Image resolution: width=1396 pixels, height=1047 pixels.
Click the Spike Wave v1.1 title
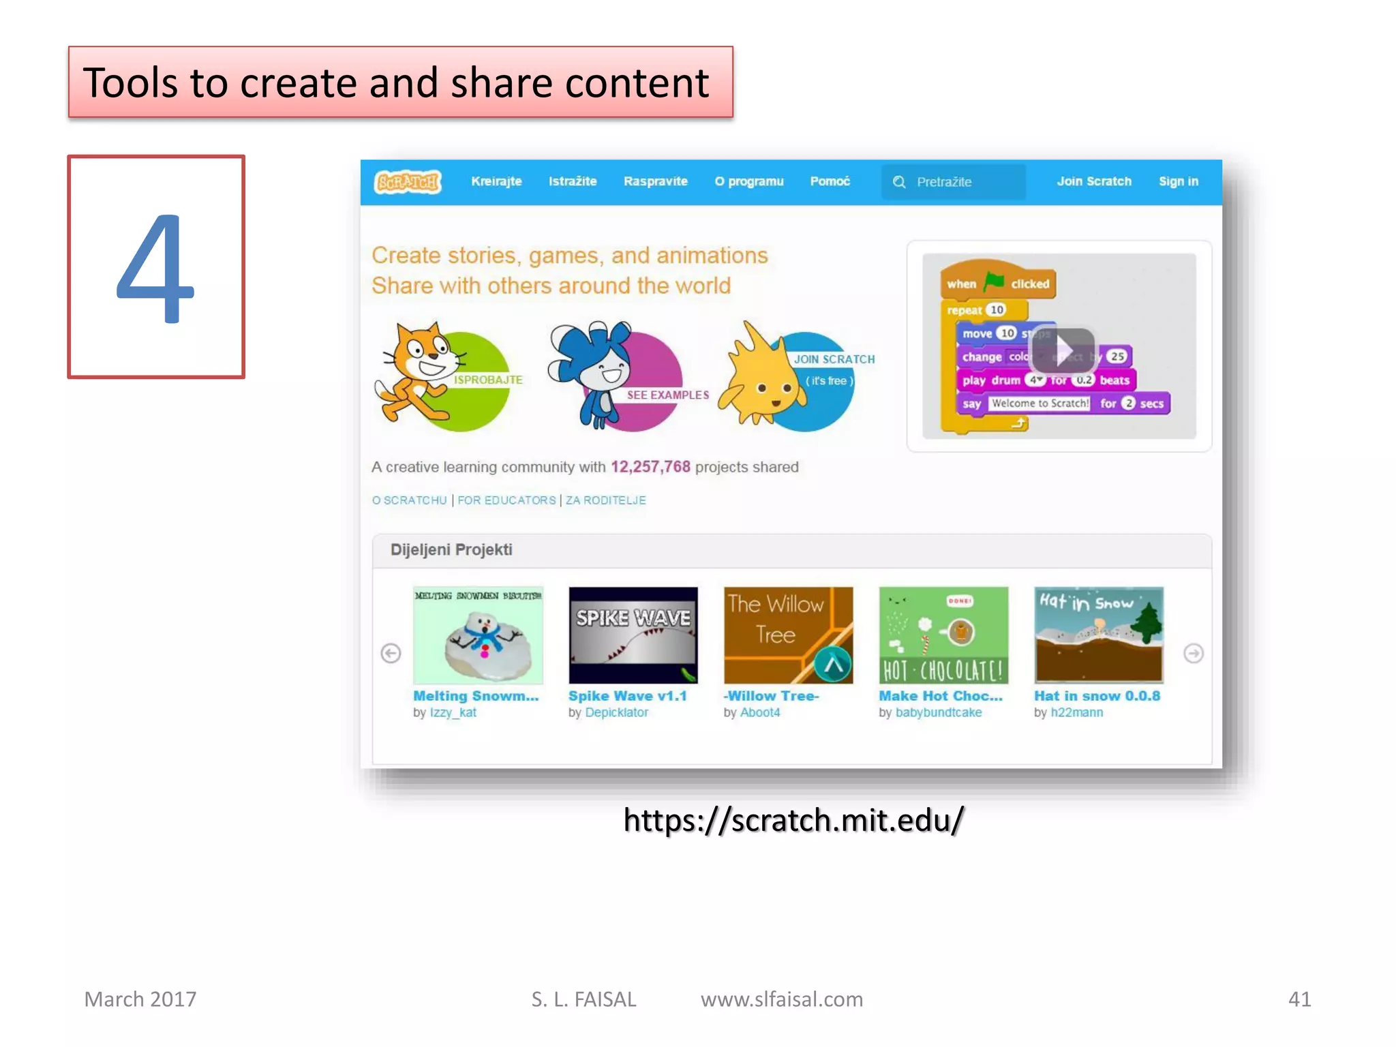(x=628, y=696)
